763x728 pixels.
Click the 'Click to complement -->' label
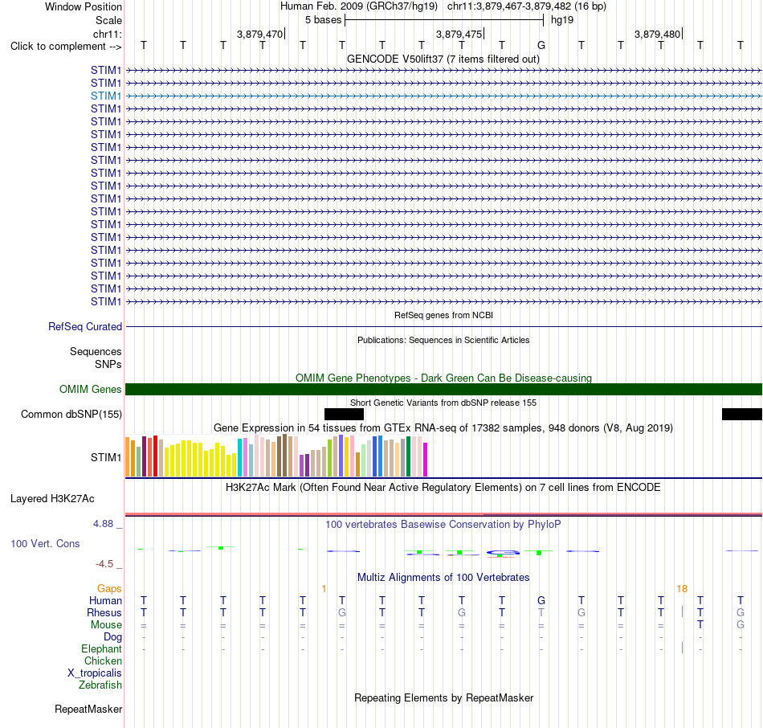(x=66, y=47)
